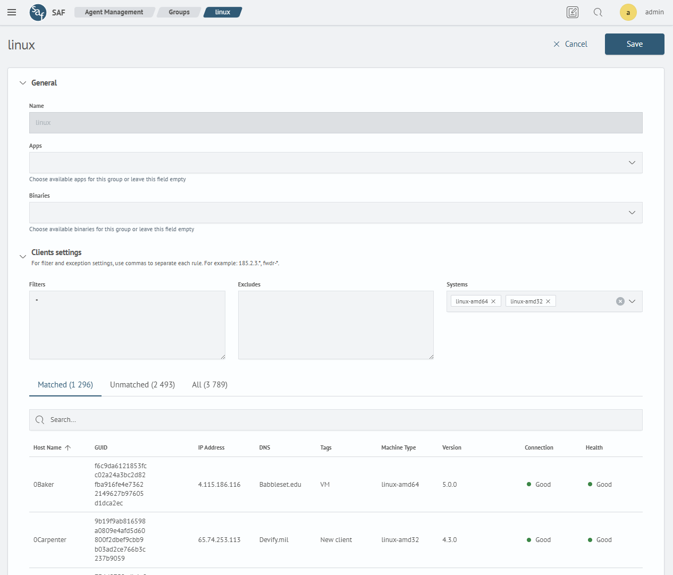Open the Binaries dropdown
The width and height of the screenshot is (673, 575).
tap(336, 213)
